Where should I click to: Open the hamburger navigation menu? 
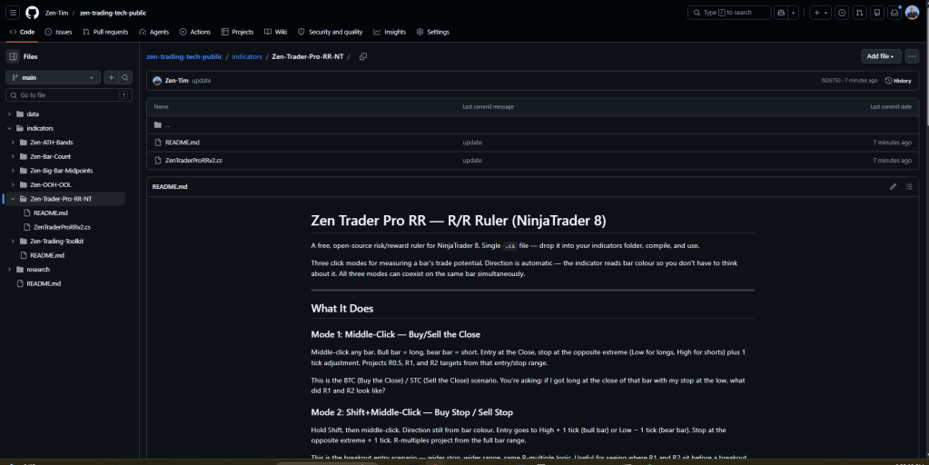coord(13,13)
